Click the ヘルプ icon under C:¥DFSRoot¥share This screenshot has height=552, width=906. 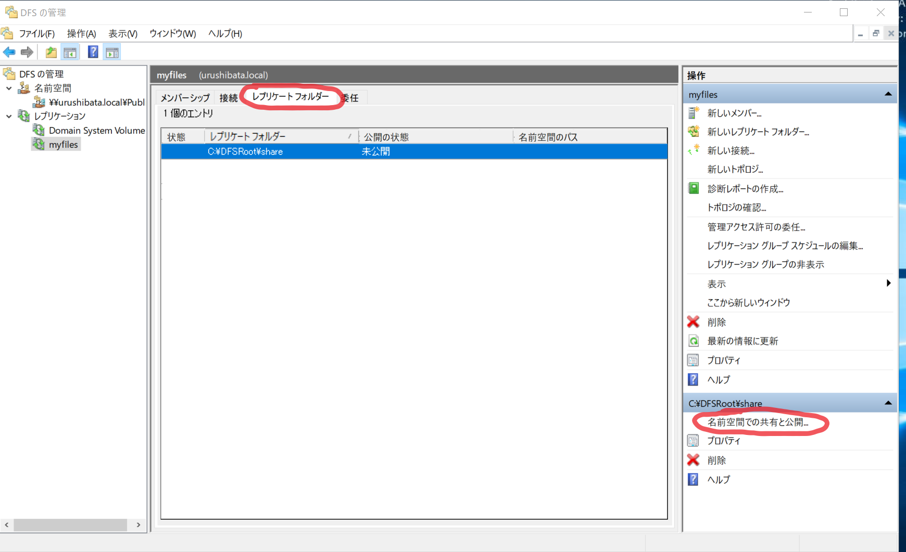click(694, 479)
